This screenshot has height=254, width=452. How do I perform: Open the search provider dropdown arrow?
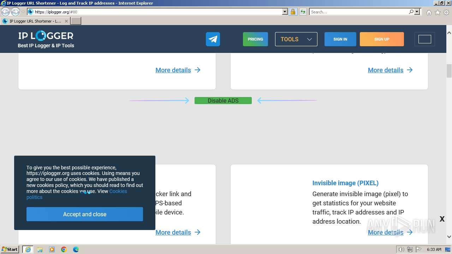pyautogui.click(x=417, y=12)
